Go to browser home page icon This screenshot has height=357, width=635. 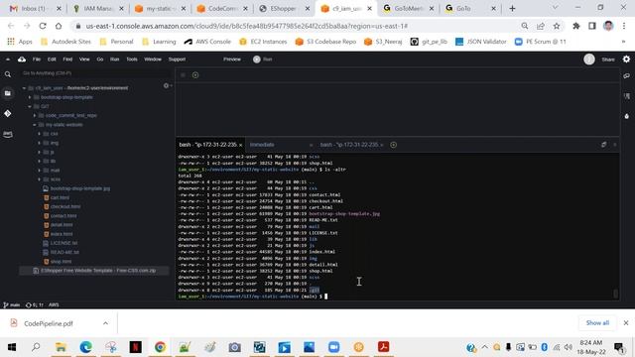tap(59, 26)
